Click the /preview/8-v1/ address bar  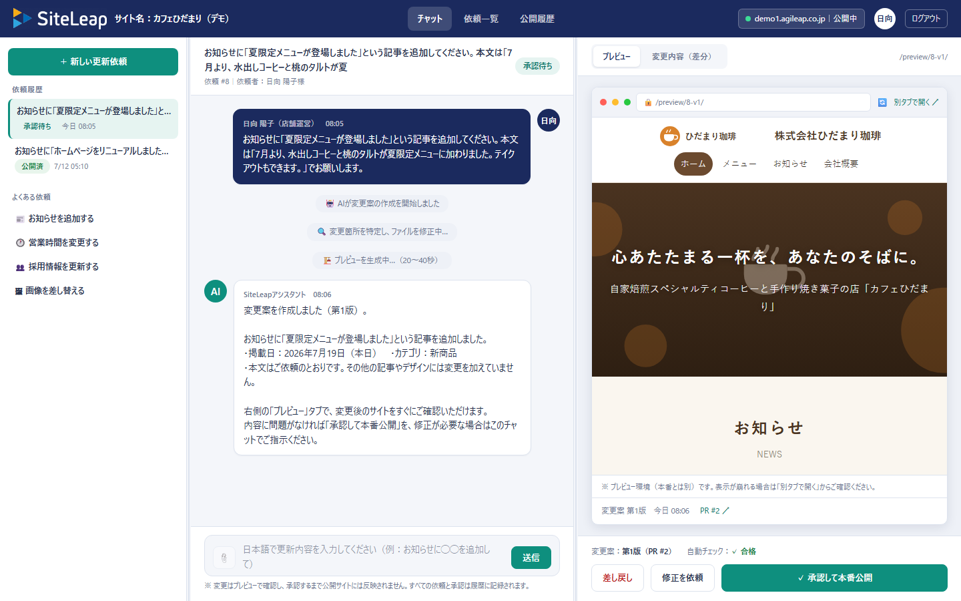pyautogui.click(x=753, y=102)
